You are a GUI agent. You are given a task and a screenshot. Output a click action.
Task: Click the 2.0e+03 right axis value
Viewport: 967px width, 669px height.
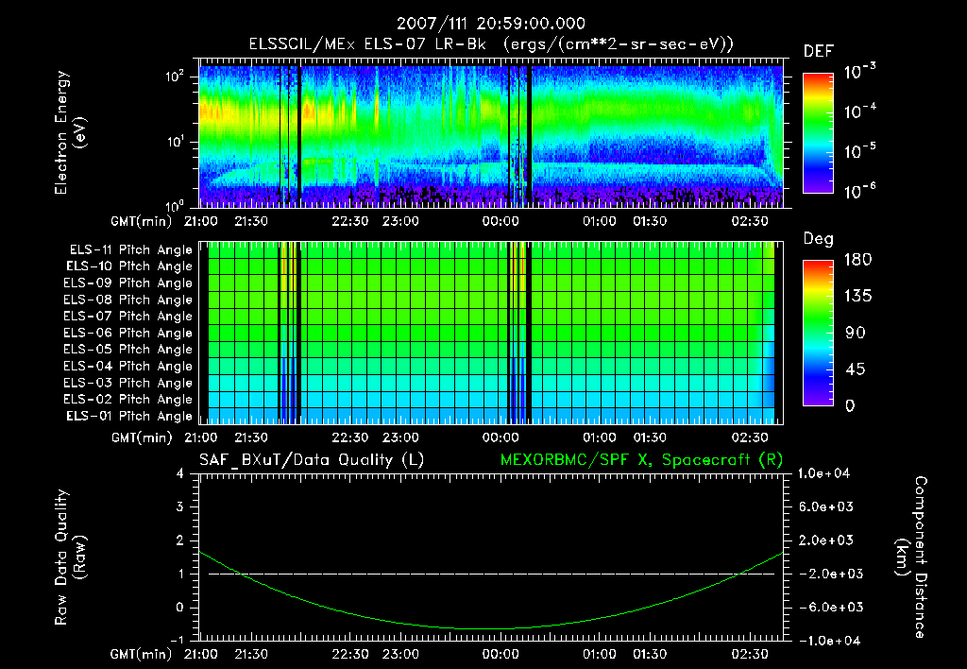(x=826, y=540)
